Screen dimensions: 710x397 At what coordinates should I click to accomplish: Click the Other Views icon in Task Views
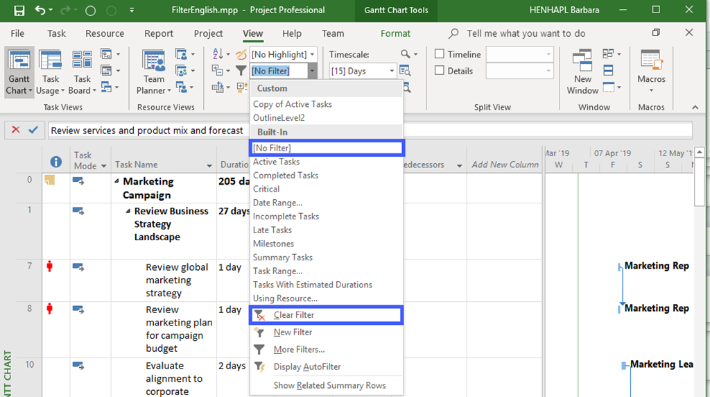pos(106,87)
